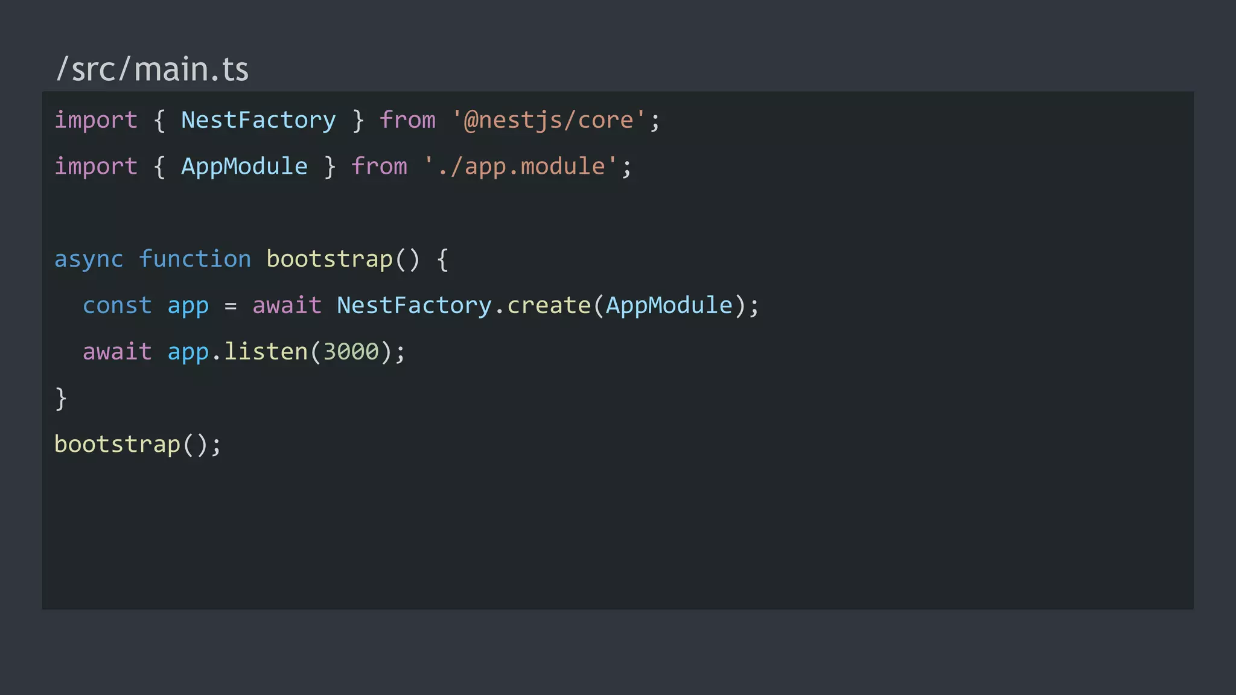Click 'AppModule' inside the create call
The width and height of the screenshot is (1236, 695).
click(669, 305)
